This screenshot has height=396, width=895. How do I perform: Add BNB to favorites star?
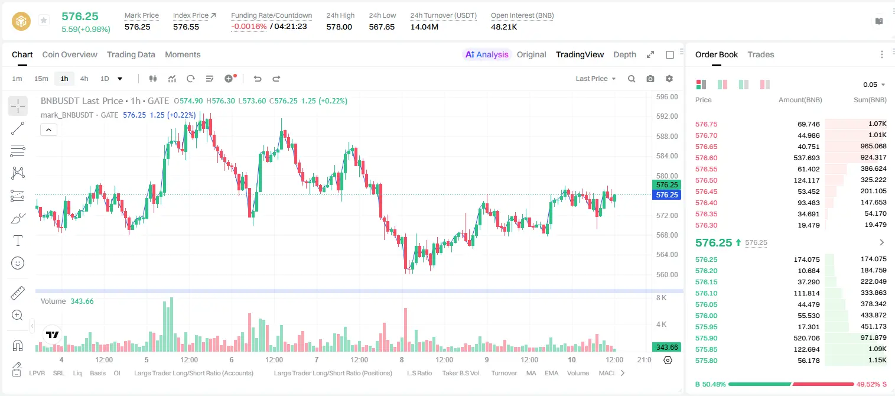tap(43, 21)
